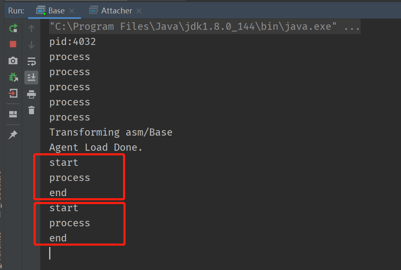Viewport: 401px width, 270px height.
Task: Close the Attacher run tab
Action: tap(139, 11)
